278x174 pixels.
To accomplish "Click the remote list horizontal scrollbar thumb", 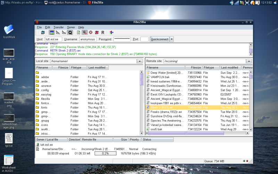I will [186, 133].
